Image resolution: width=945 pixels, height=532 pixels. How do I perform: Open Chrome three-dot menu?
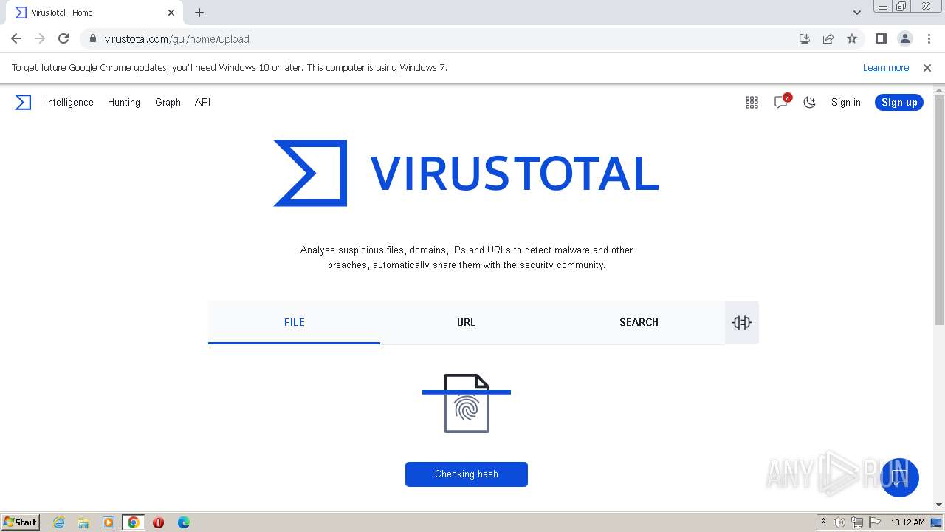929,38
